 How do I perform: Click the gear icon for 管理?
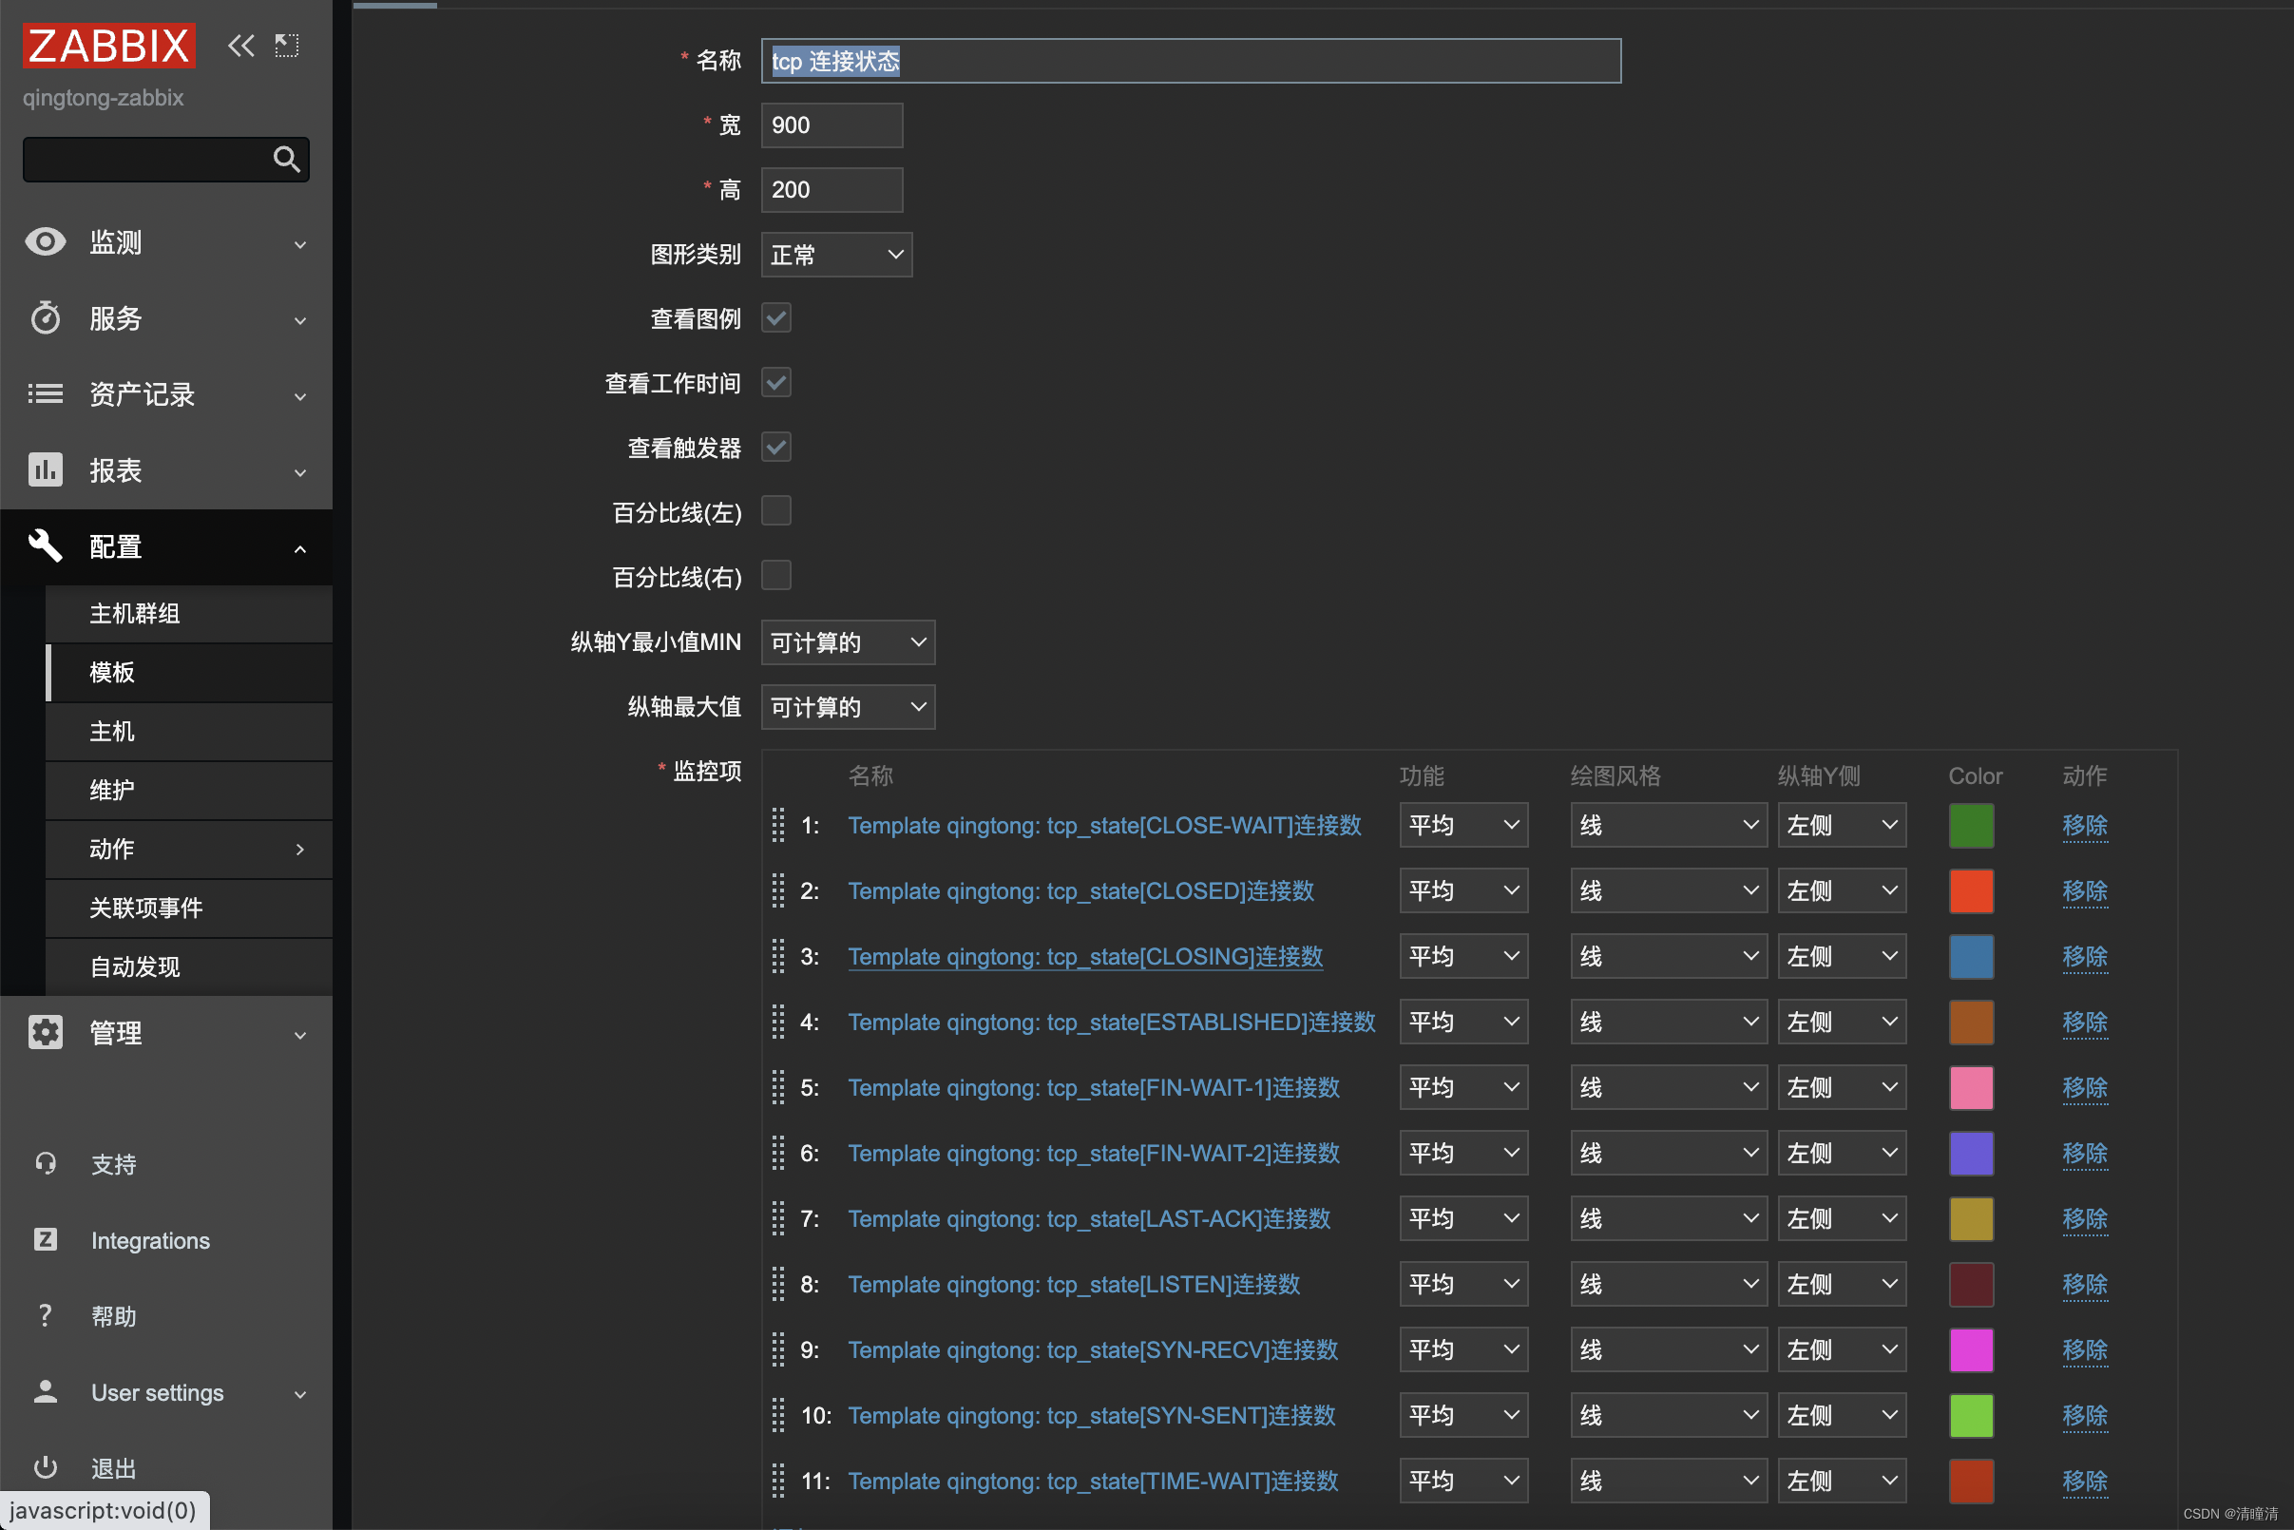45,1032
